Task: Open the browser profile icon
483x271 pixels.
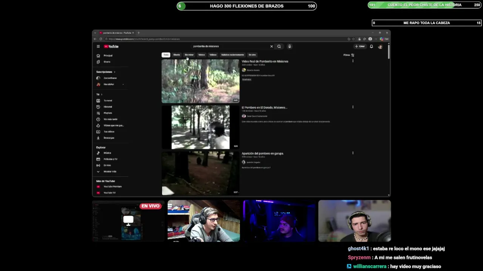Action: tap(370, 39)
